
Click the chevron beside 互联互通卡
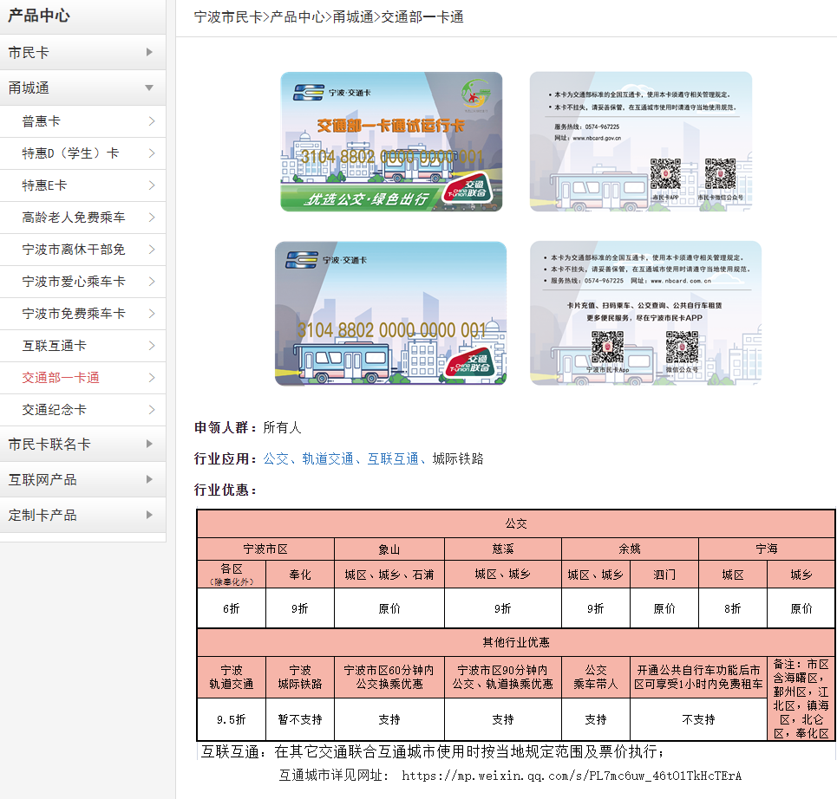[x=152, y=346]
